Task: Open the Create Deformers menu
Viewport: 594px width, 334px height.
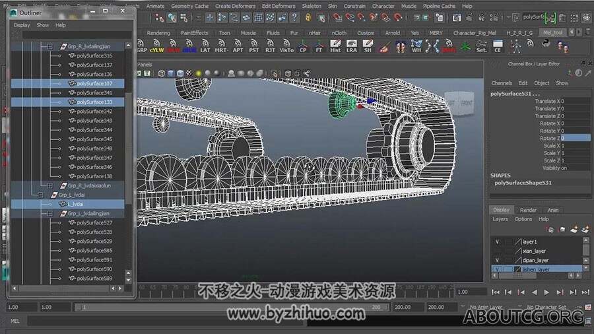Action: [236, 6]
